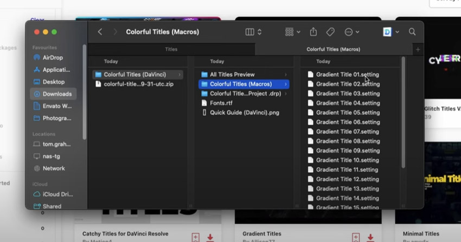Go back in Finder navigation
This screenshot has height=242, width=461.
coord(100,32)
